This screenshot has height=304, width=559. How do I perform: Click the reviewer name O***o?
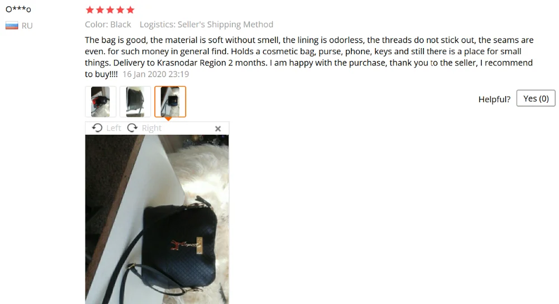[18, 9]
